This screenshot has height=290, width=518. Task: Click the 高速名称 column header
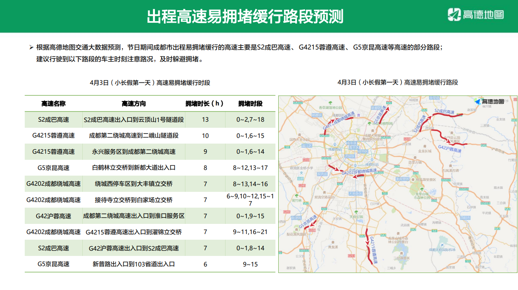click(54, 104)
